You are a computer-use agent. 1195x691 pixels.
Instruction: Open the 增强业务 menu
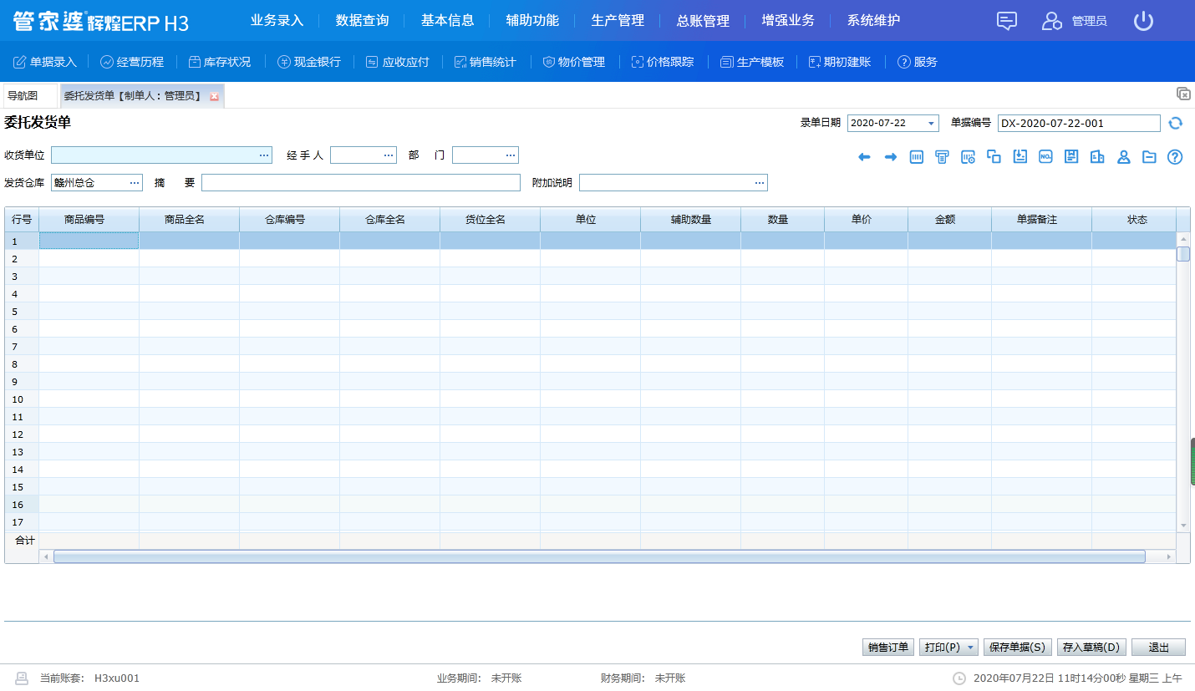point(789,21)
